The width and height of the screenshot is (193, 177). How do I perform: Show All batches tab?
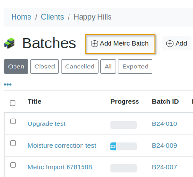(108, 67)
